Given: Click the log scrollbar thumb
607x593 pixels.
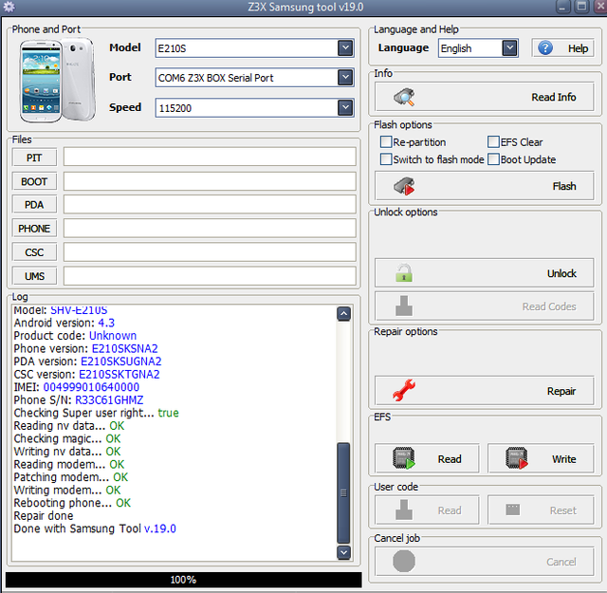Looking at the screenshot, I should pos(343,493).
